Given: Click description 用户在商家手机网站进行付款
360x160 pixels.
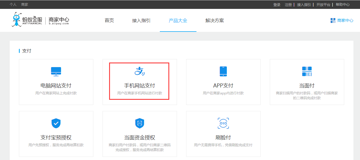Looking at the screenshot, I should 139,93.
